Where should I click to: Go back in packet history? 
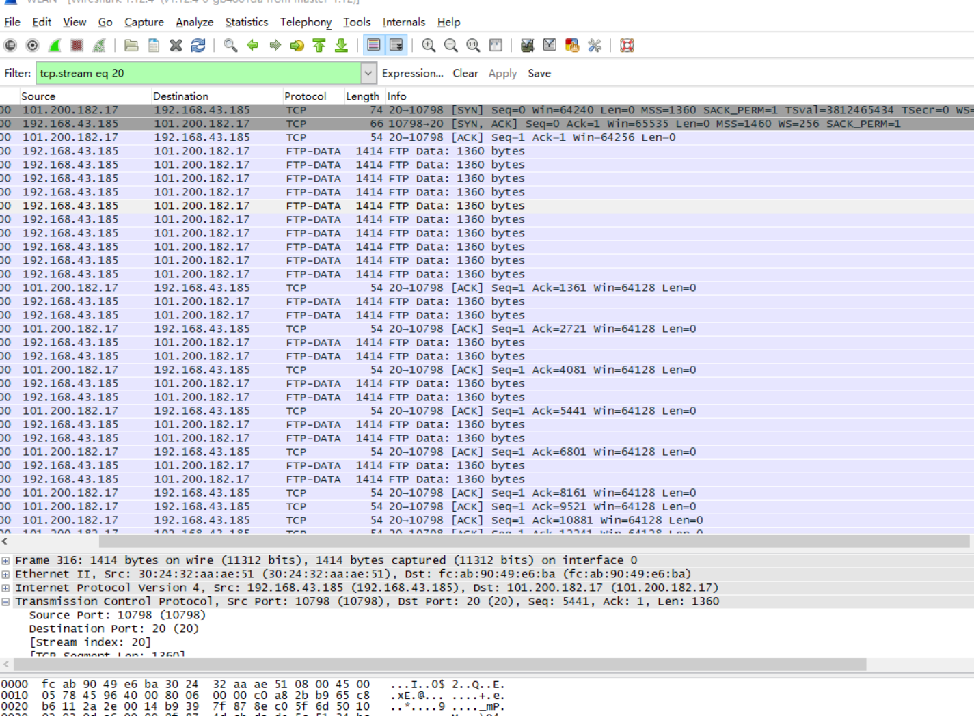click(x=253, y=45)
